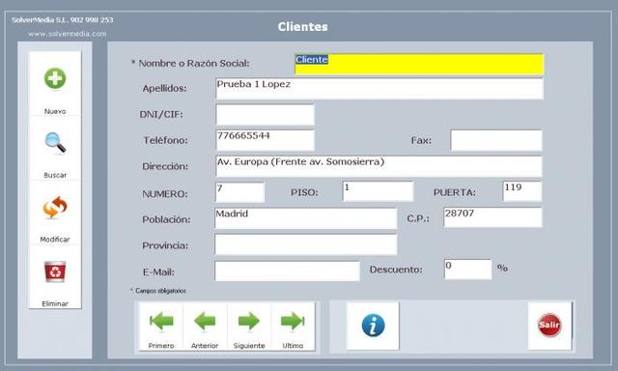Click the red Eliminar trash icon

[x=55, y=271]
